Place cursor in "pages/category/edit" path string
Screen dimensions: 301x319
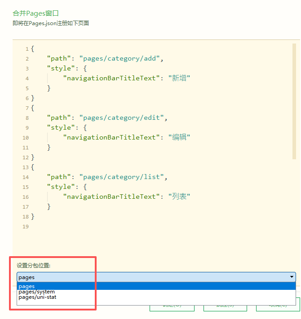click(120, 118)
